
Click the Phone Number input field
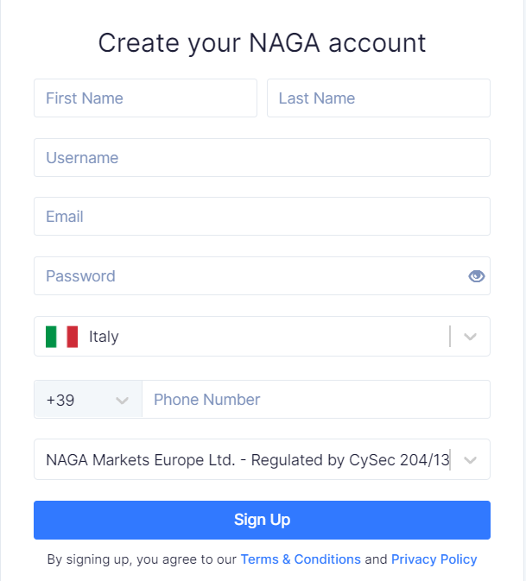pyautogui.click(x=316, y=400)
